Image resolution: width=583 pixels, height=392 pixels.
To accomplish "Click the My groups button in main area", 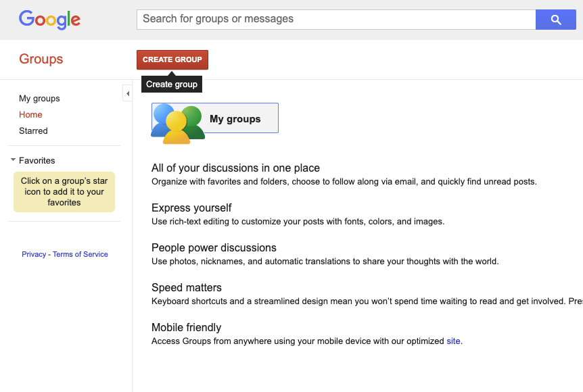I will pyautogui.click(x=235, y=118).
